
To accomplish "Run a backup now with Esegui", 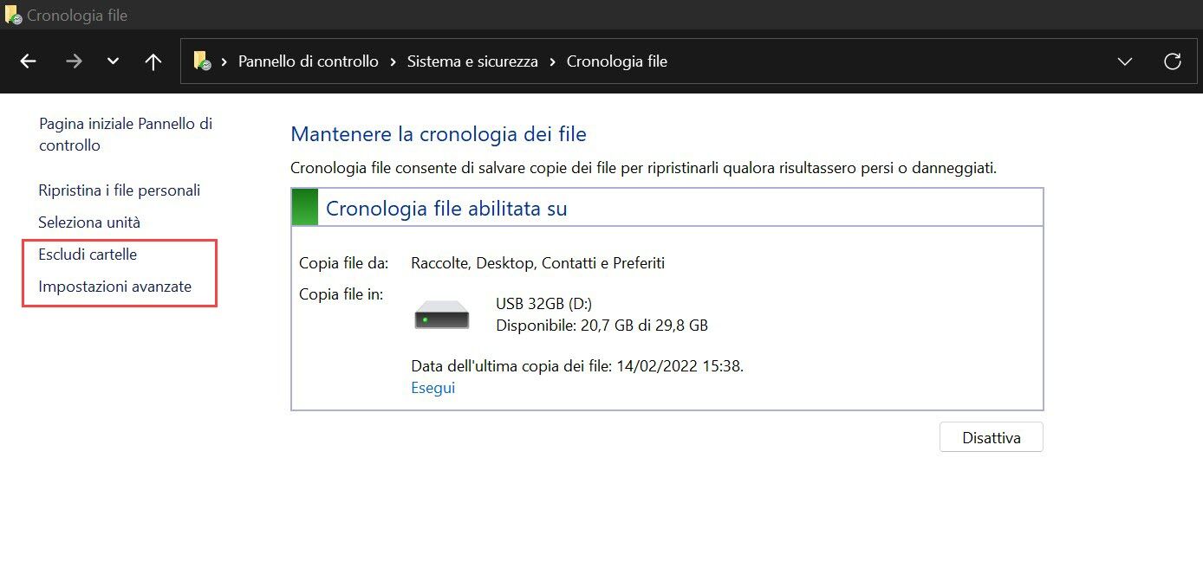I will tap(432, 387).
